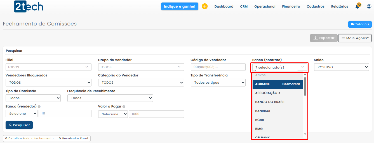The image size is (374, 143).
Task: Click the yellow plus quick-add icon
Action: coord(205,6)
